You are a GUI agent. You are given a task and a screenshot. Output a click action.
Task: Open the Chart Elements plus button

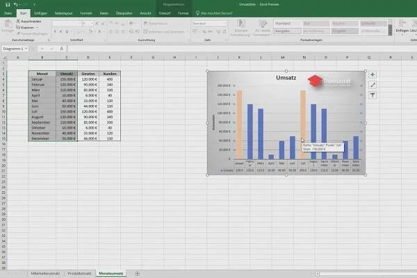[373, 74]
